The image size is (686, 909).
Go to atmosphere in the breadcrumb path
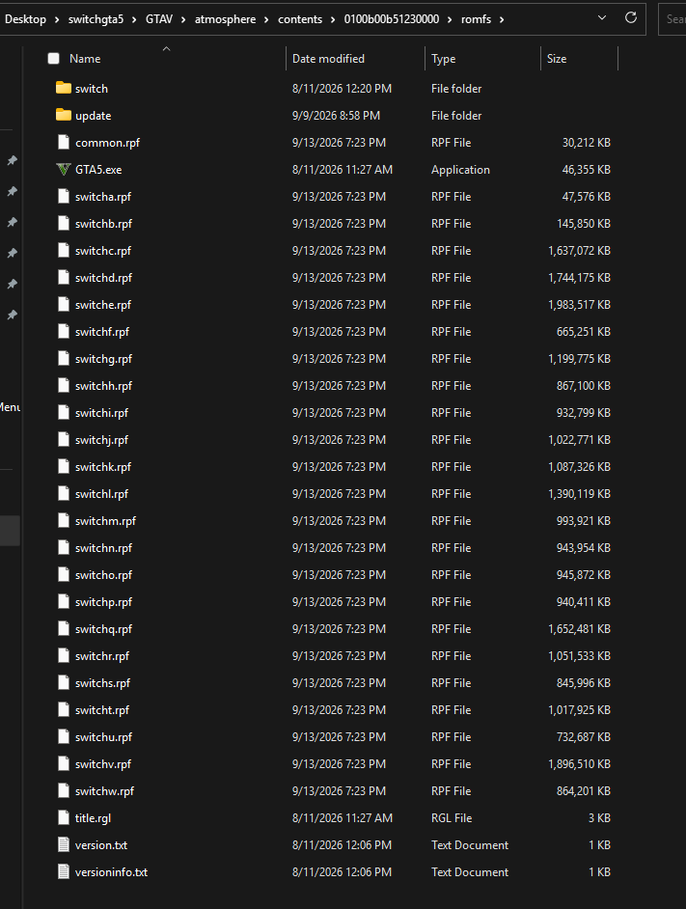(x=225, y=19)
